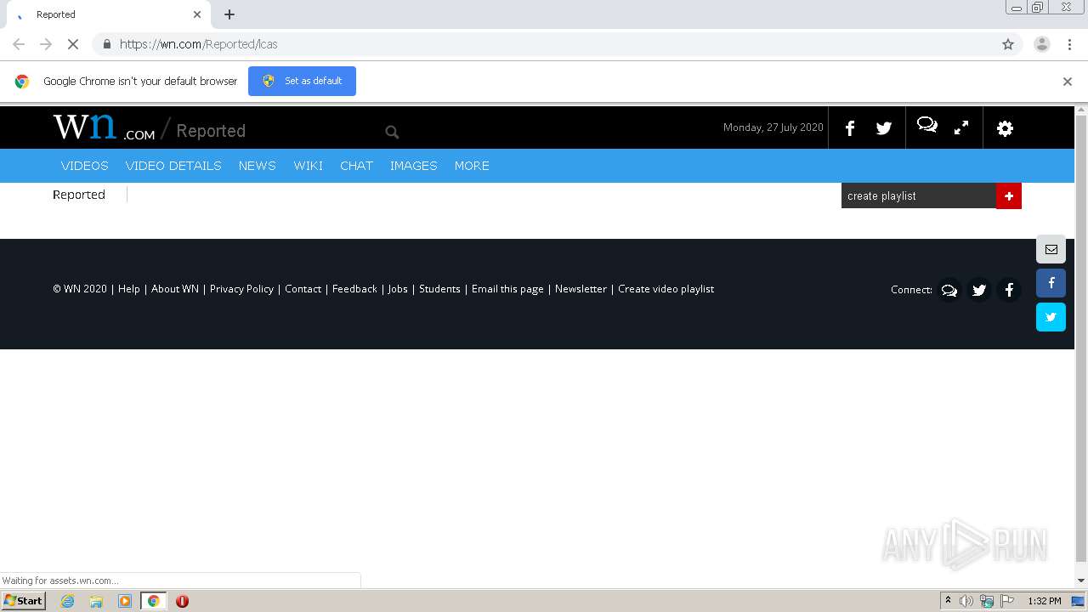
Task: Open the CHAT menu item
Action: tap(357, 166)
